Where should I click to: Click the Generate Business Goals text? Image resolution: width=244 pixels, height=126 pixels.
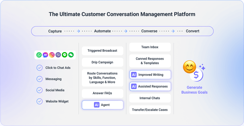(x=194, y=90)
